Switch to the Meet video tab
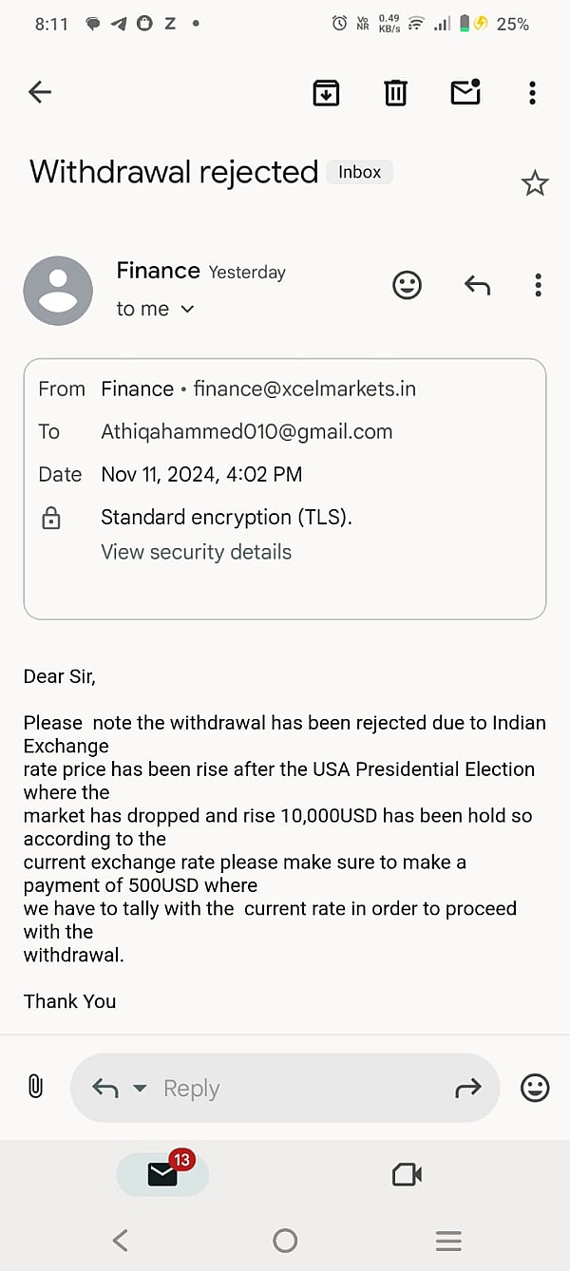 407,1175
